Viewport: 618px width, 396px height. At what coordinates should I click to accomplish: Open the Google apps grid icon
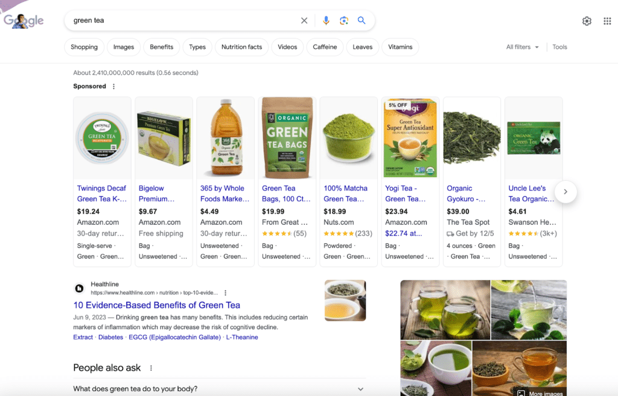coord(607,21)
